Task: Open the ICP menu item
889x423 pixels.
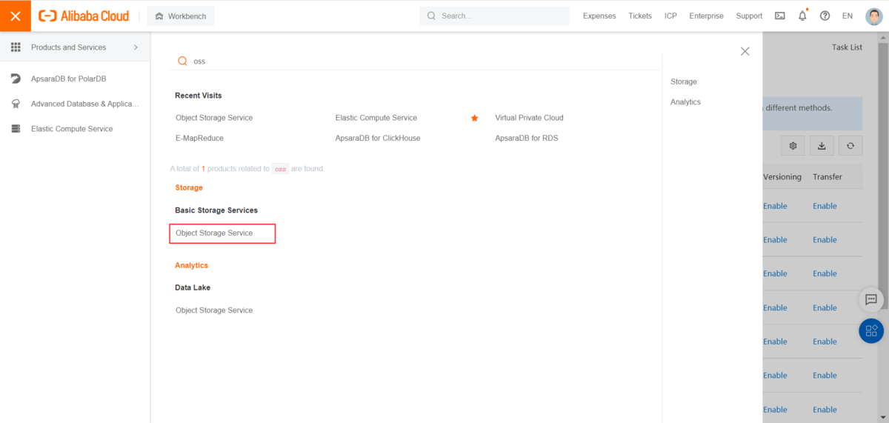Action: [670, 16]
